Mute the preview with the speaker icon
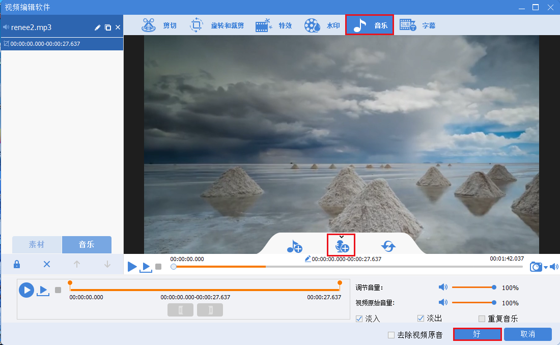Viewport: 560px width, 345px height. coord(554,267)
